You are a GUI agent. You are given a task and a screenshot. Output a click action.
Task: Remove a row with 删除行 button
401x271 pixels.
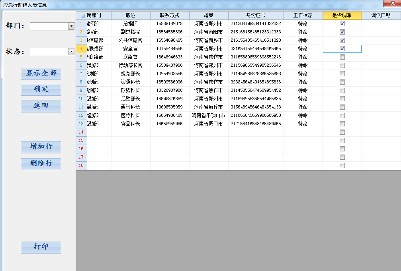(41, 164)
